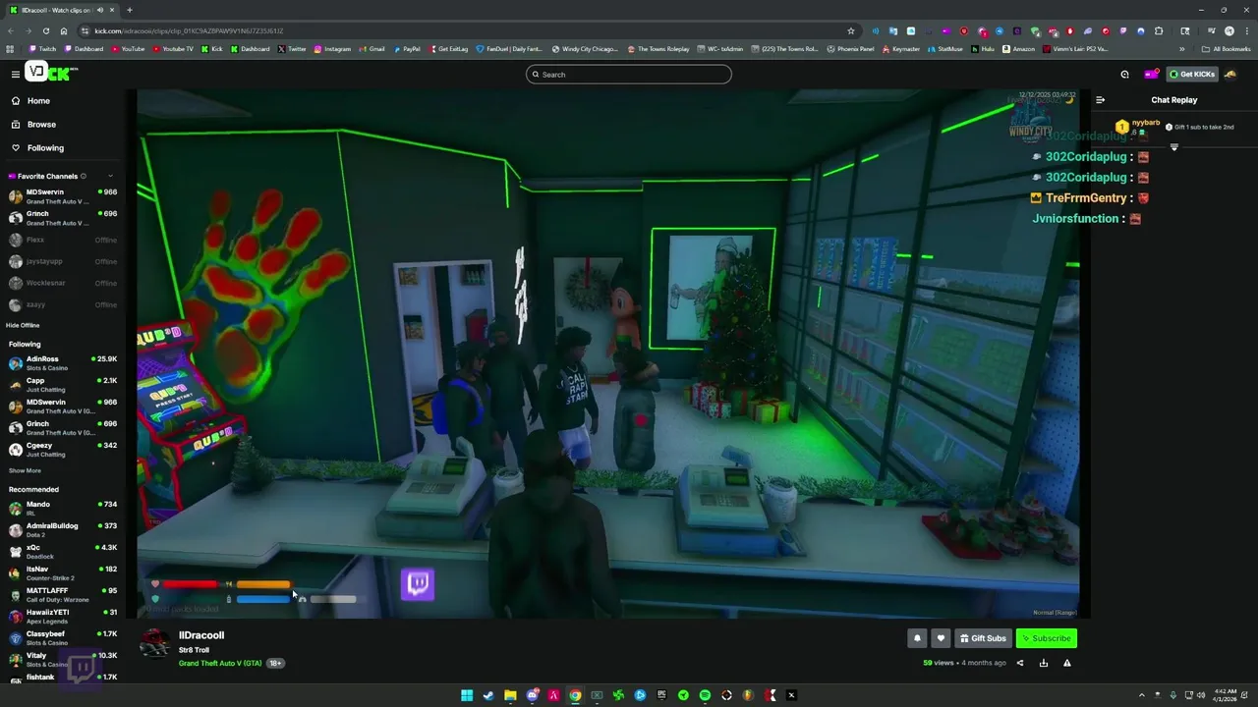Report this clip with warning icon
Image resolution: width=1258 pixels, height=707 pixels.
pos(1067,663)
